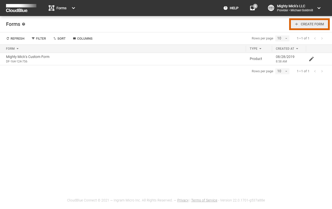Screen dimensions: 332x209
Task: Click the CloudBlue logo
Action: [x=21, y=8]
